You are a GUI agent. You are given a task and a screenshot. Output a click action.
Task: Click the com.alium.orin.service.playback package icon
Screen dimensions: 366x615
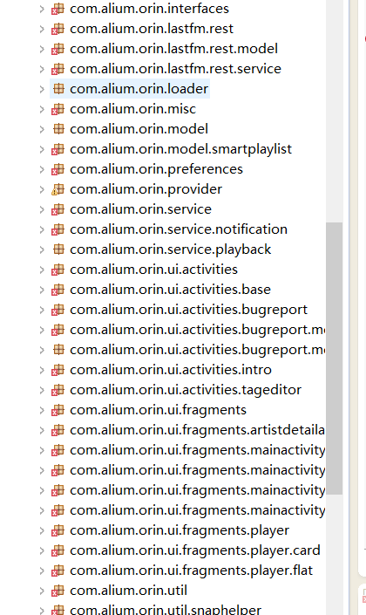point(58,249)
